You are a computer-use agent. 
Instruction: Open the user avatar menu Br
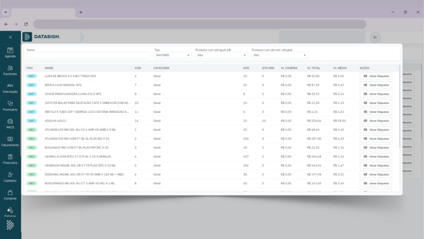point(375,37)
